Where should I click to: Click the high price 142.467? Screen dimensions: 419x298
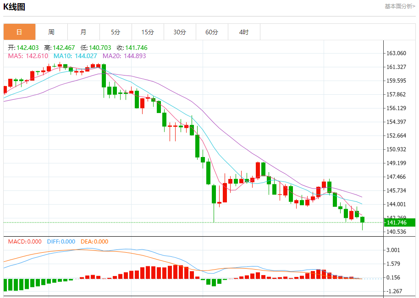(x=64, y=48)
